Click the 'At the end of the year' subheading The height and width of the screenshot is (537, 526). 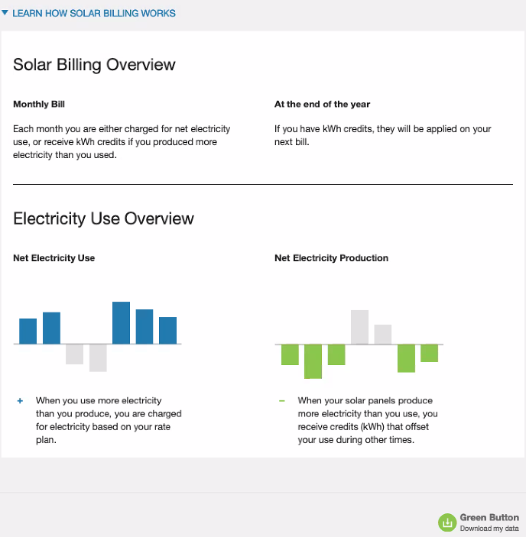pyautogui.click(x=322, y=104)
